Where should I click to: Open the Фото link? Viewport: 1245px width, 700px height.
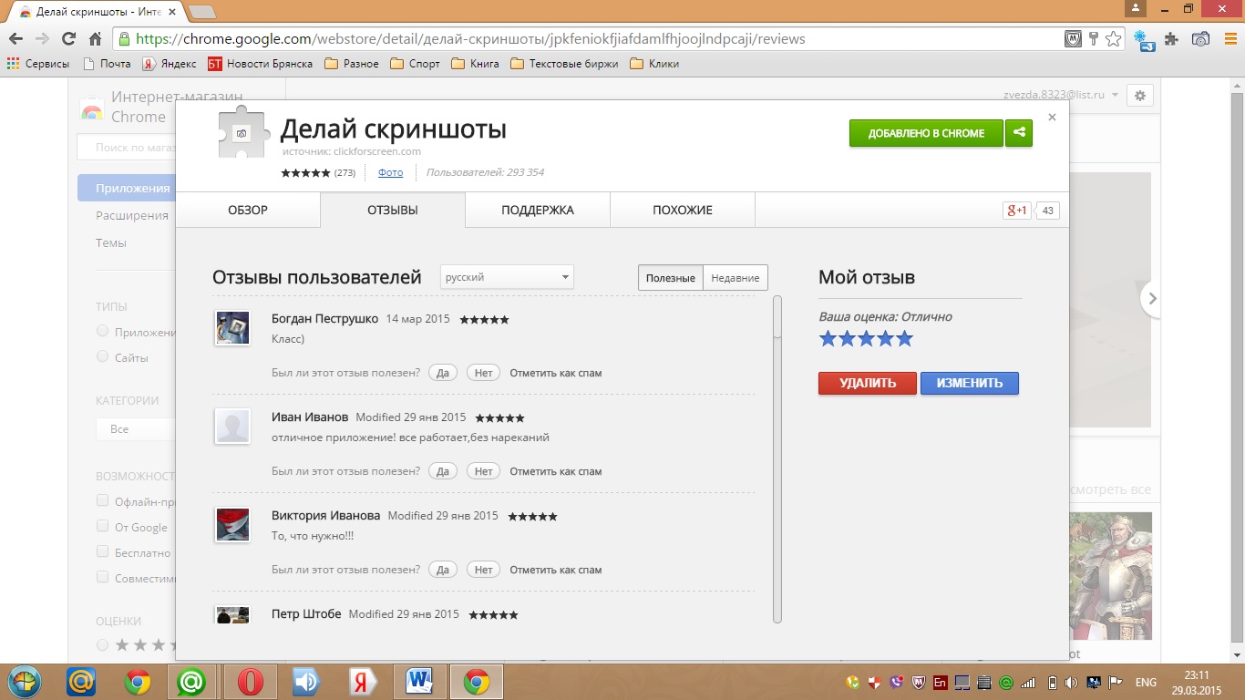(390, 172)
